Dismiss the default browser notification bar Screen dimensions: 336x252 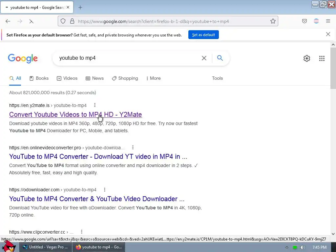point(328,34)
